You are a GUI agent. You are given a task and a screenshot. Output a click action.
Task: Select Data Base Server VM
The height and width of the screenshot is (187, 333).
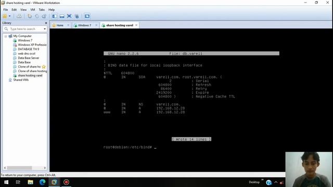point(29,58)
